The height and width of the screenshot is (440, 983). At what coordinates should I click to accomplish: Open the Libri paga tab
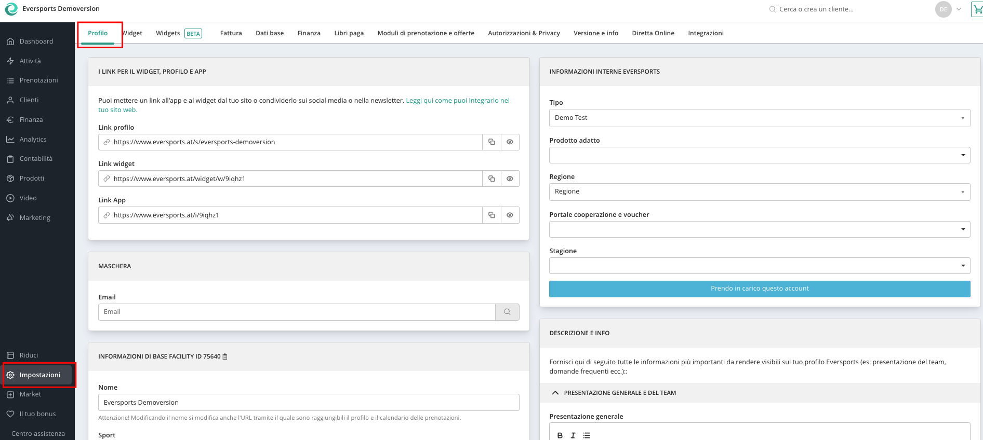[349, 33]
